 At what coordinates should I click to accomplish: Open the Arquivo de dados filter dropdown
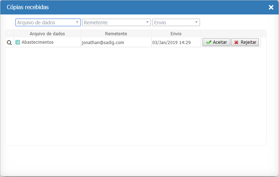[46, 23]
